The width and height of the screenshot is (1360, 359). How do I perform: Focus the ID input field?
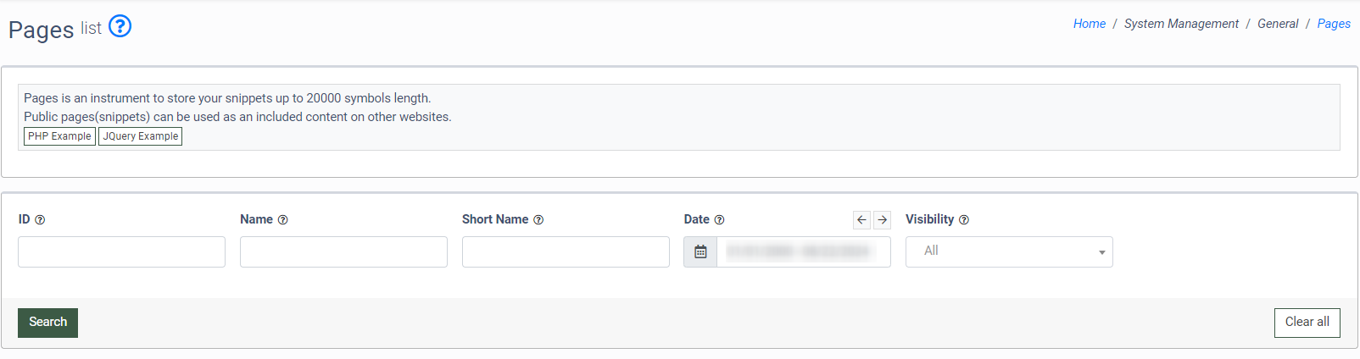coord(121,252)
